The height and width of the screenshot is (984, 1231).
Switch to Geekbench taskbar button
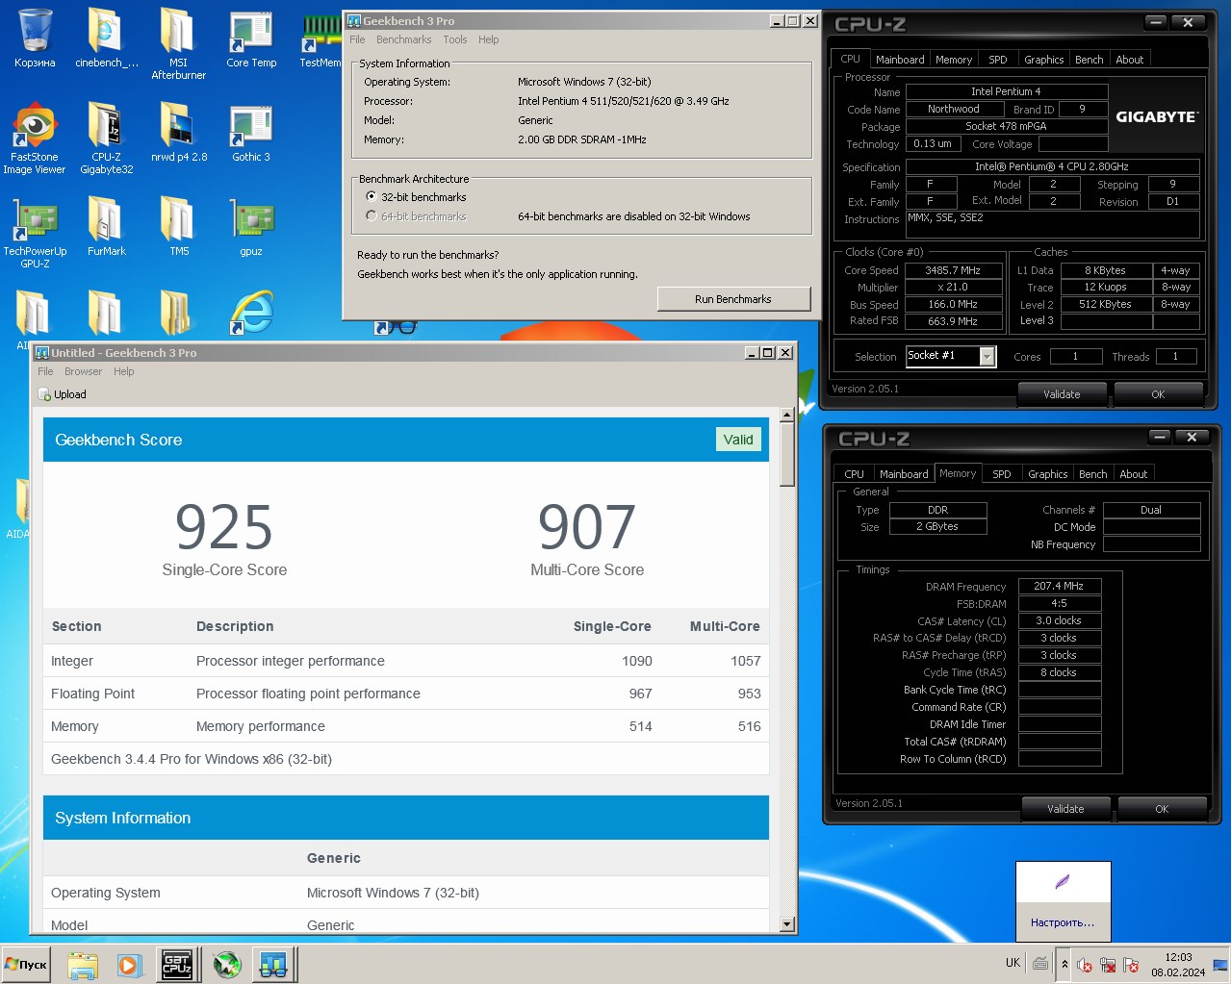click(x=274, y=965)
